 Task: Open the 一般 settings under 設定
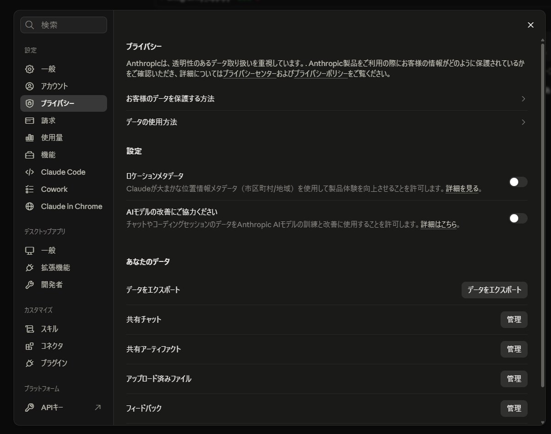tap(63, 69)
